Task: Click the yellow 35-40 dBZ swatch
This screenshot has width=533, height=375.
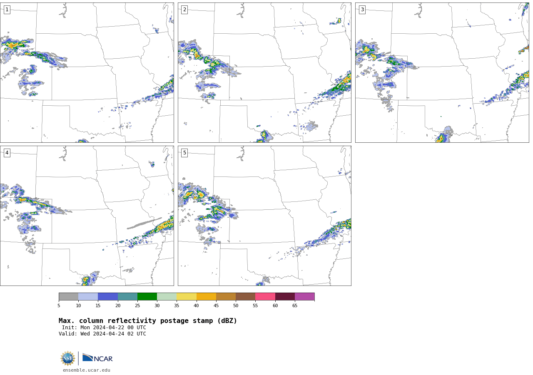Action: [x=187, y=297]
